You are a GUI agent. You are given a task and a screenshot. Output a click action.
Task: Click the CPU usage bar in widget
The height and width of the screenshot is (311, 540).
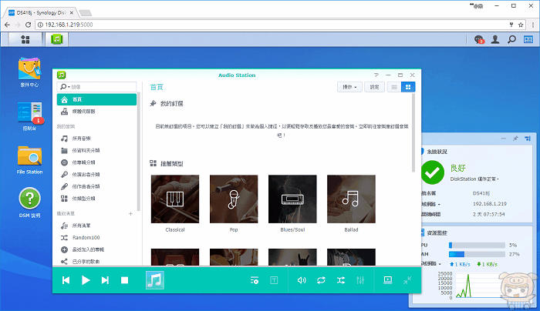coord(477,246)
